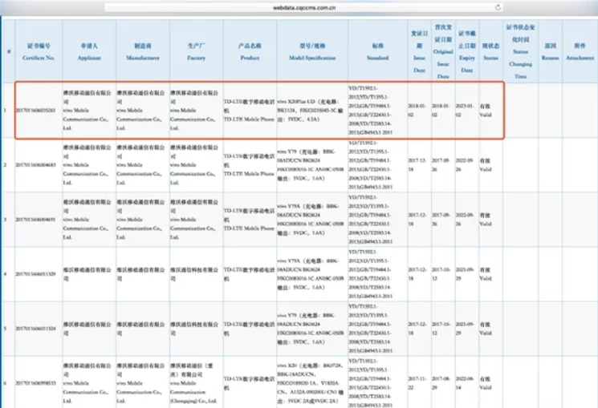Click the Certificate No. column header

pyautogui.click(x=39, y=51)
